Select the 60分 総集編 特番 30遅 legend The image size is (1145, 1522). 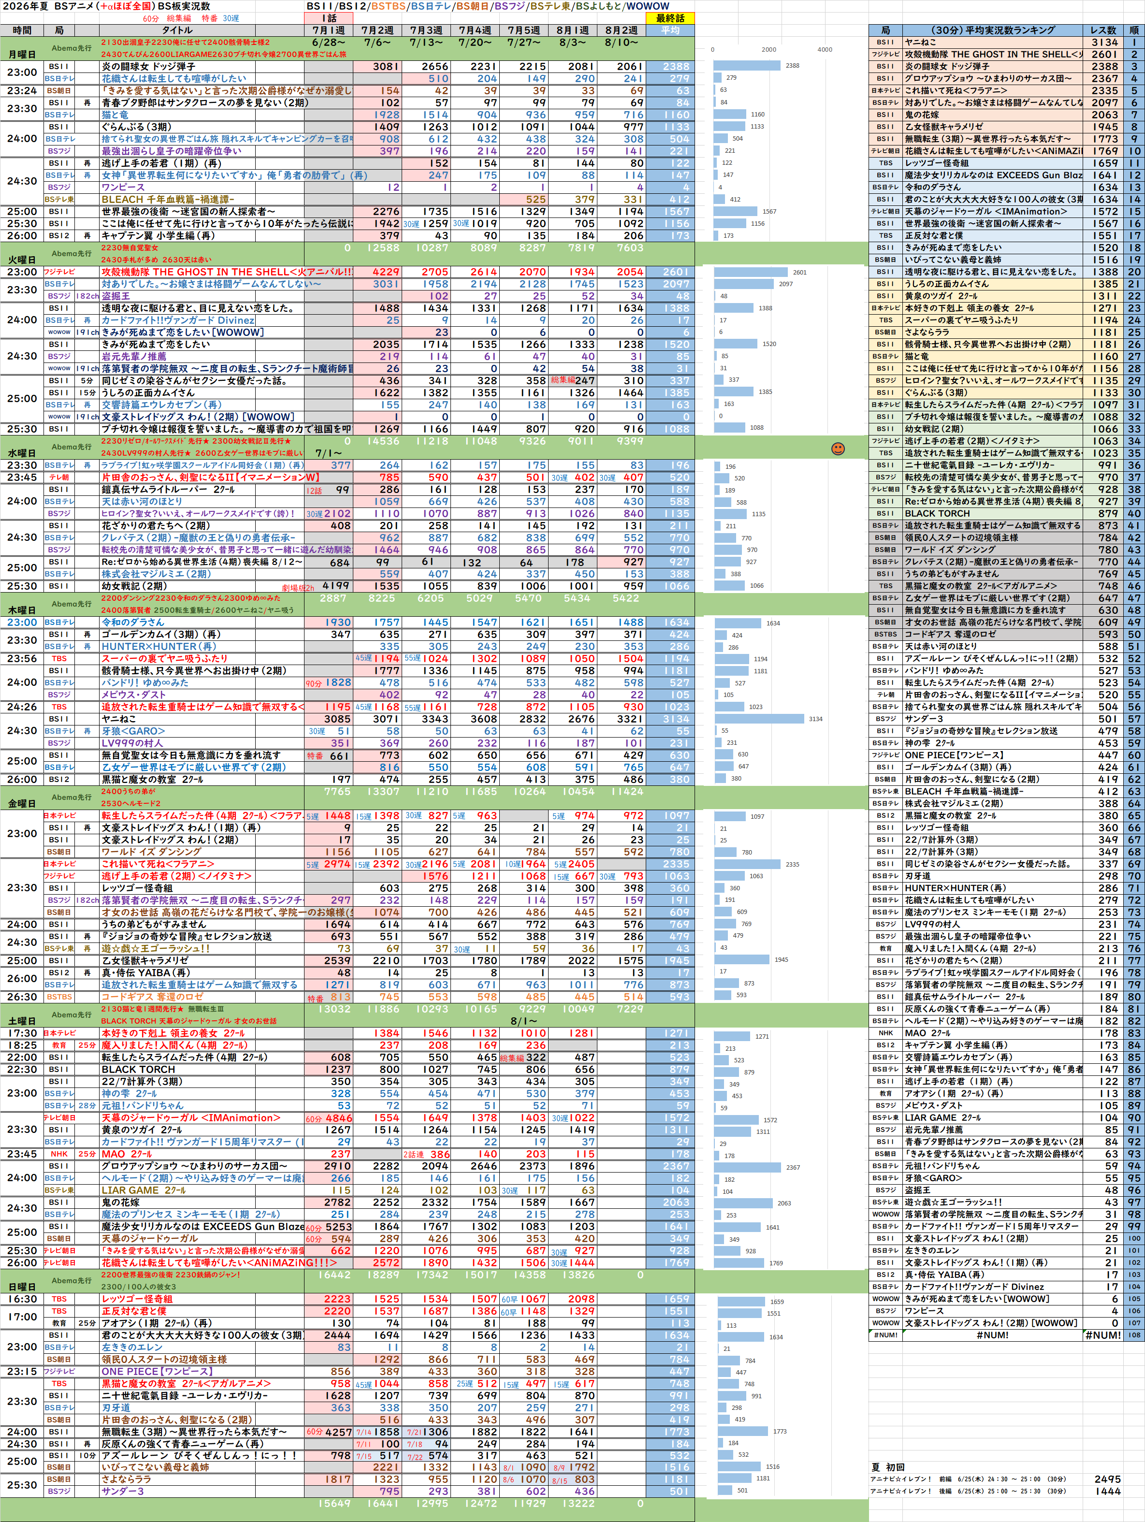click(190, 18)
